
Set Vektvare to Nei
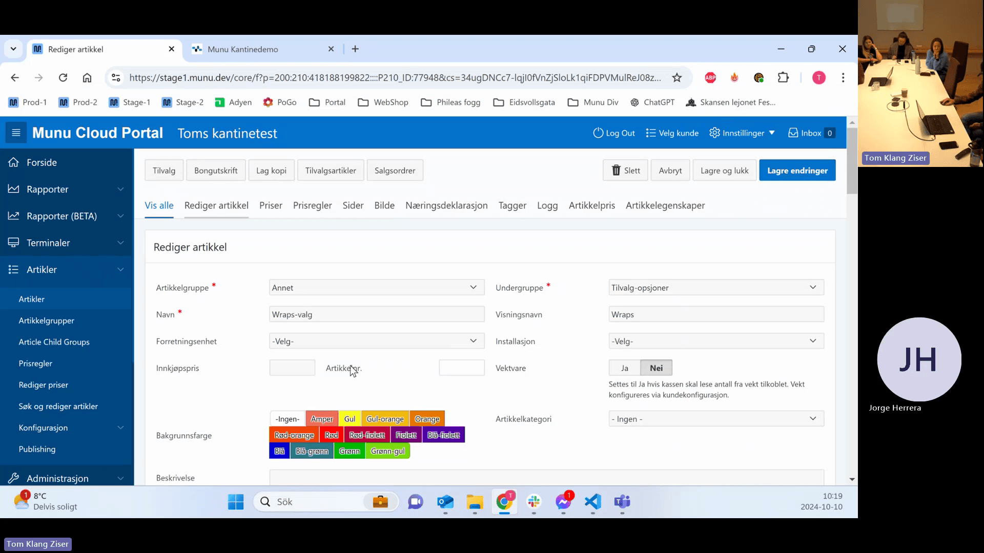(656, 368)
